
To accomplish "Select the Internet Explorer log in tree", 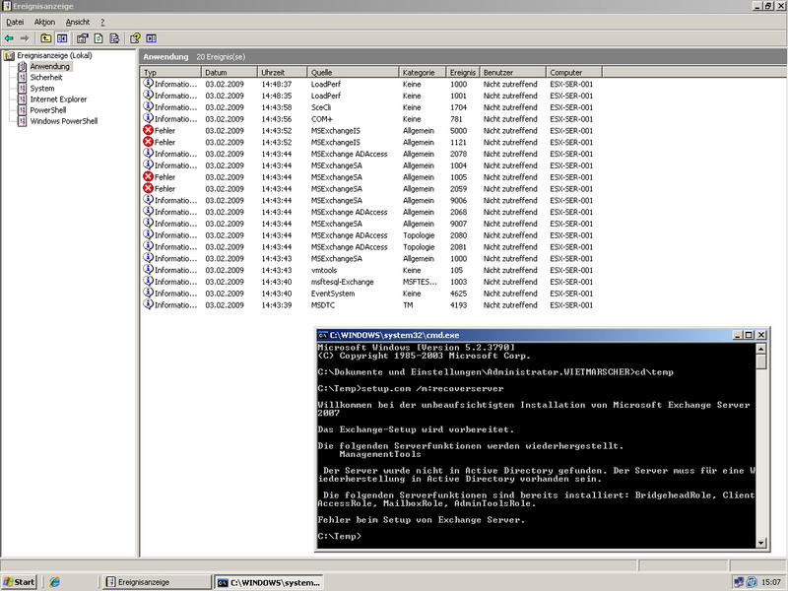I will coord(58,99).
